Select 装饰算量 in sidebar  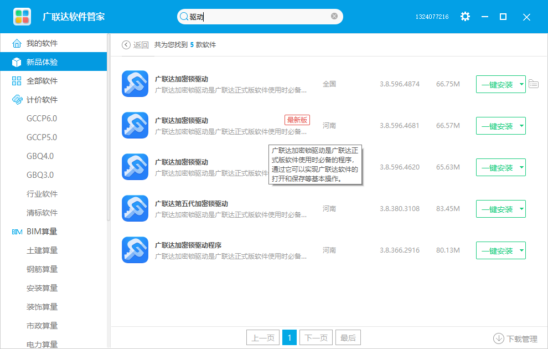42,307
